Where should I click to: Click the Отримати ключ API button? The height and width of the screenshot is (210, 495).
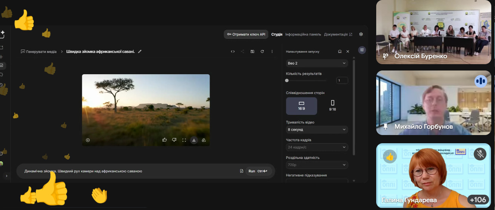(x=246, y=34)
